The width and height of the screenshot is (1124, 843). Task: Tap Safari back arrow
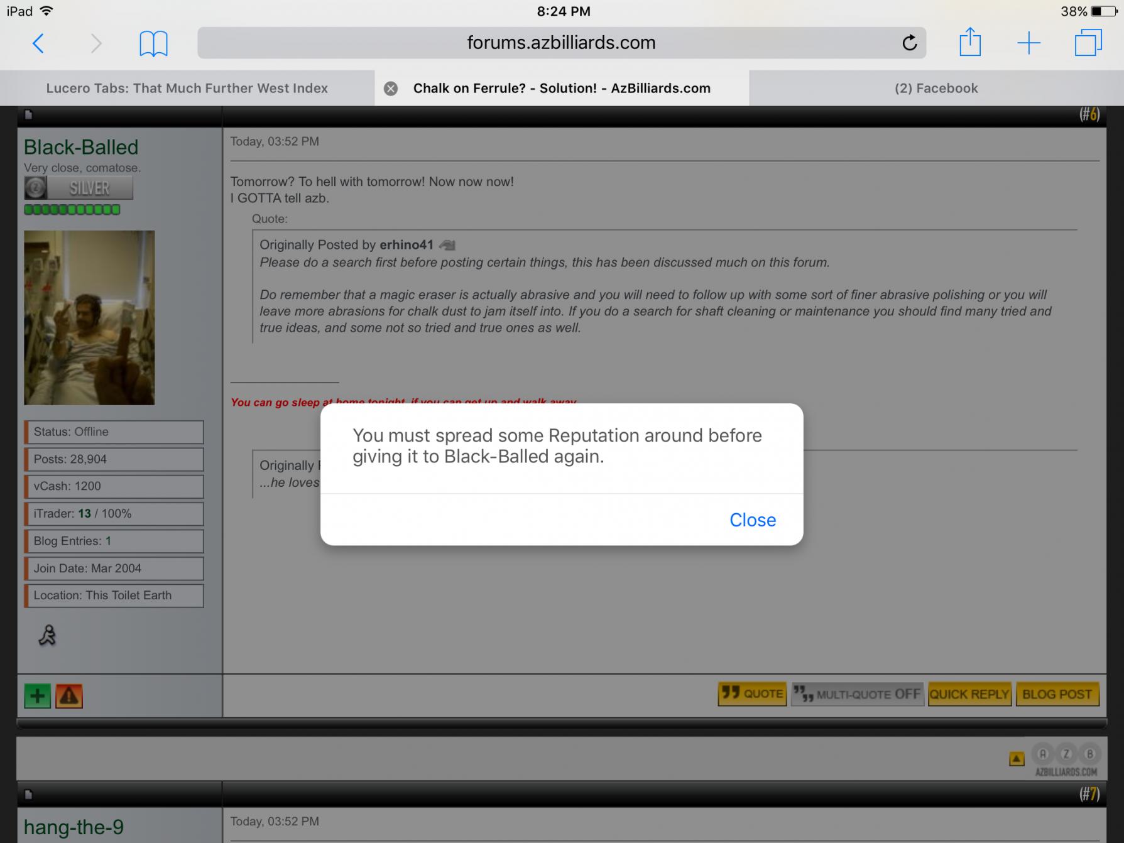pos(38,43)
